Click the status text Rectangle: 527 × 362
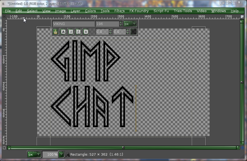Screen dimensions: 247x161 (89, 155)
